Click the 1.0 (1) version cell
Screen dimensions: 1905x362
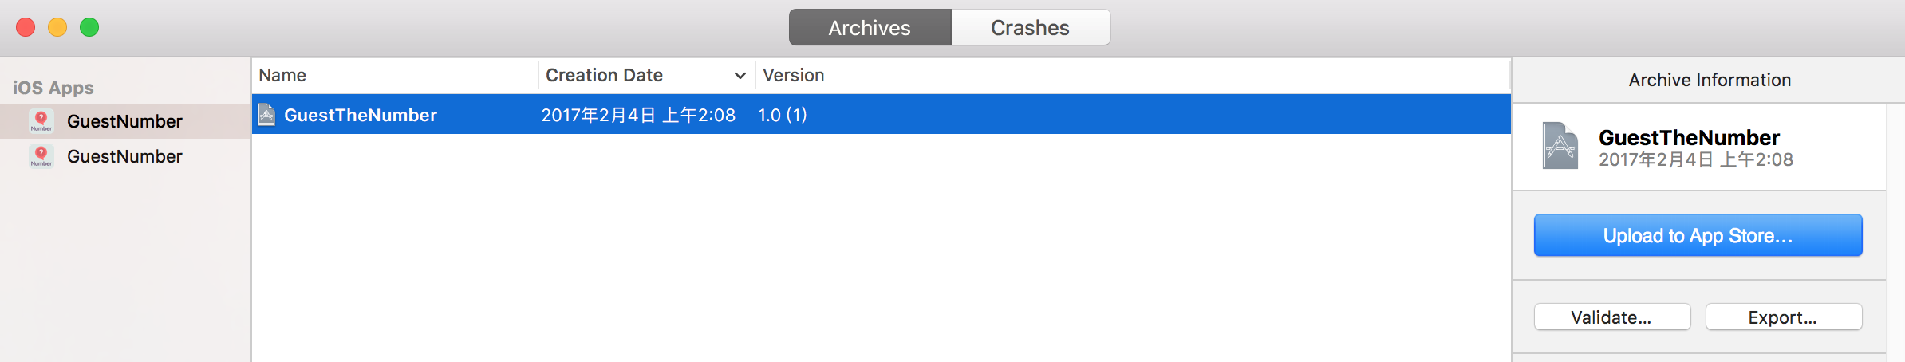click(782, 115)
